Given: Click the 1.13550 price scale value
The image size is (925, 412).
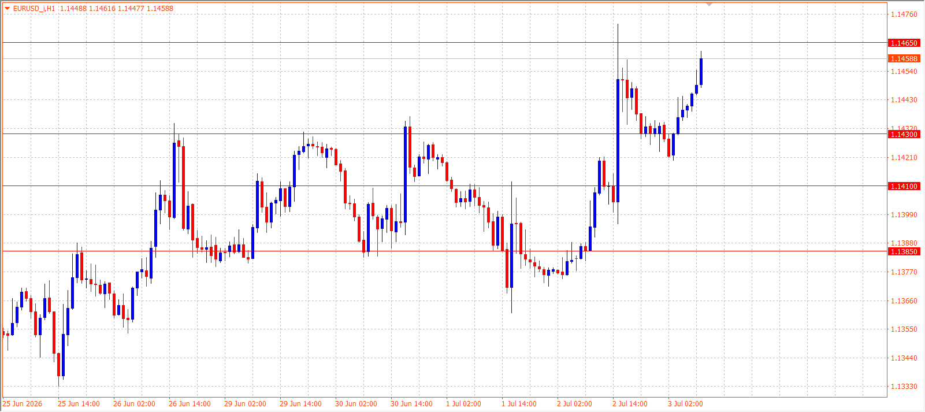Looking at the screenshot, I should coord(904,329).
